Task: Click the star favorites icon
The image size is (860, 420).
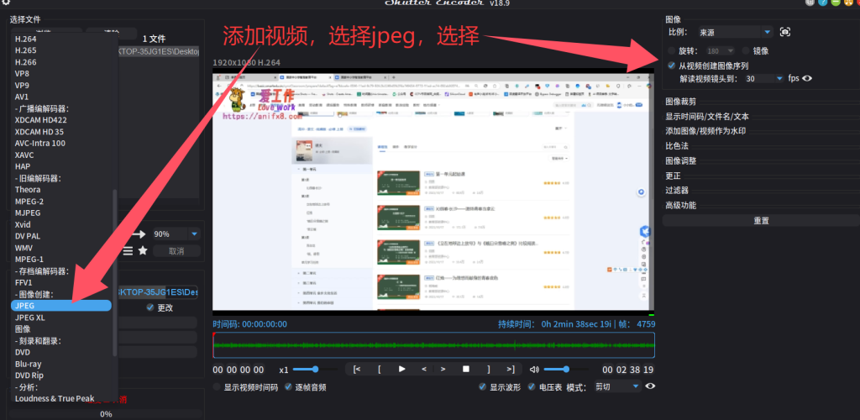Action: 143,250
